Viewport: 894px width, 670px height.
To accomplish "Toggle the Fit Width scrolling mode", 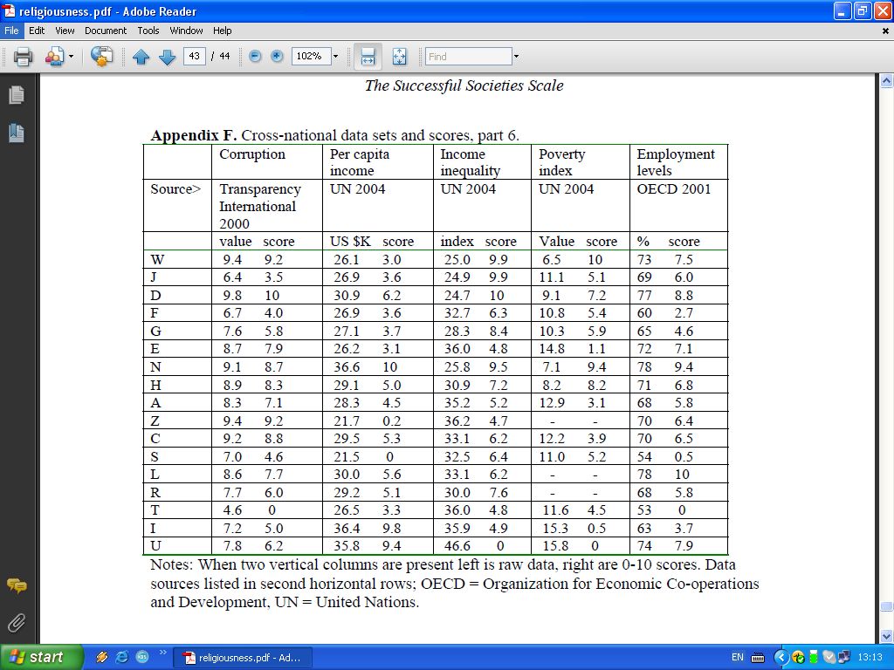I will pyautogui.click(x=368, y=57).
